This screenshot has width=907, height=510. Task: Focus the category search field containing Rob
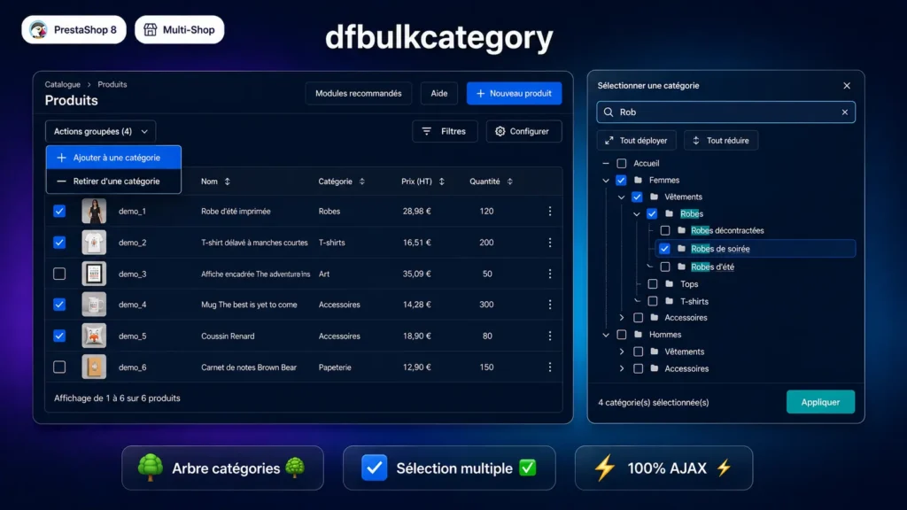(x=726, y=112)
